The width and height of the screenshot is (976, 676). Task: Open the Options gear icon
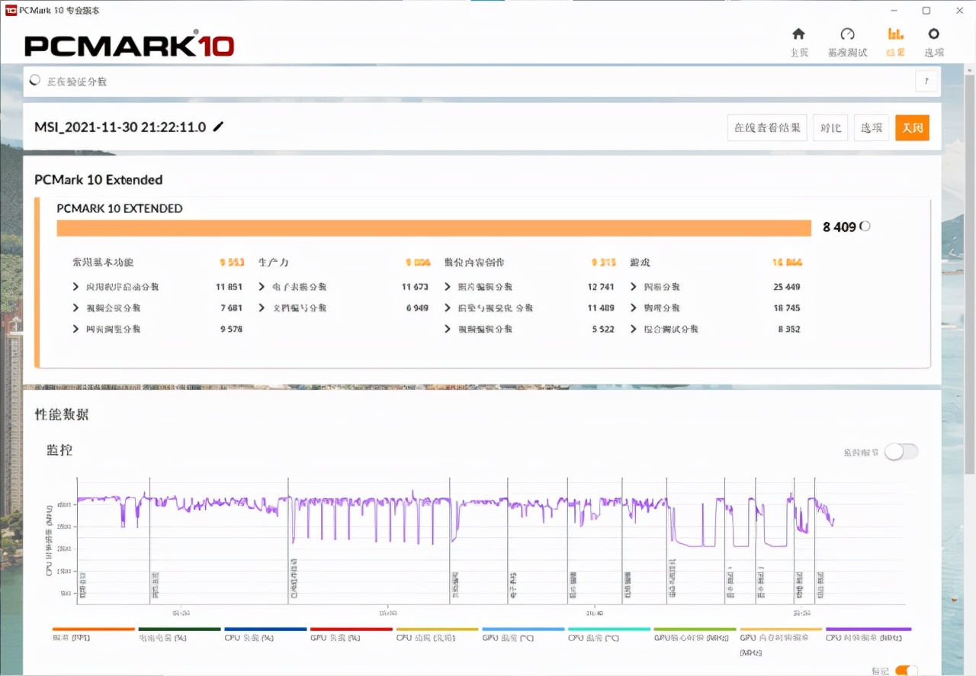pyautogui.click(x=933, y=34)
